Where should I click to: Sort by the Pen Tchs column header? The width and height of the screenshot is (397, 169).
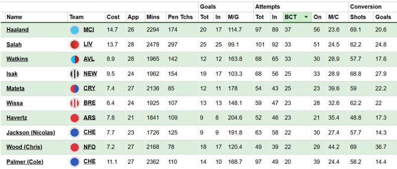tap(178, 17)
